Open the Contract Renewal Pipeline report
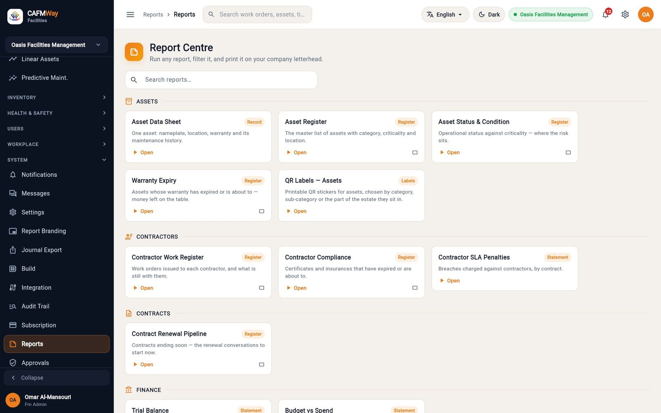The width and height of the screenshot is (661, 413). click(143, 364)
